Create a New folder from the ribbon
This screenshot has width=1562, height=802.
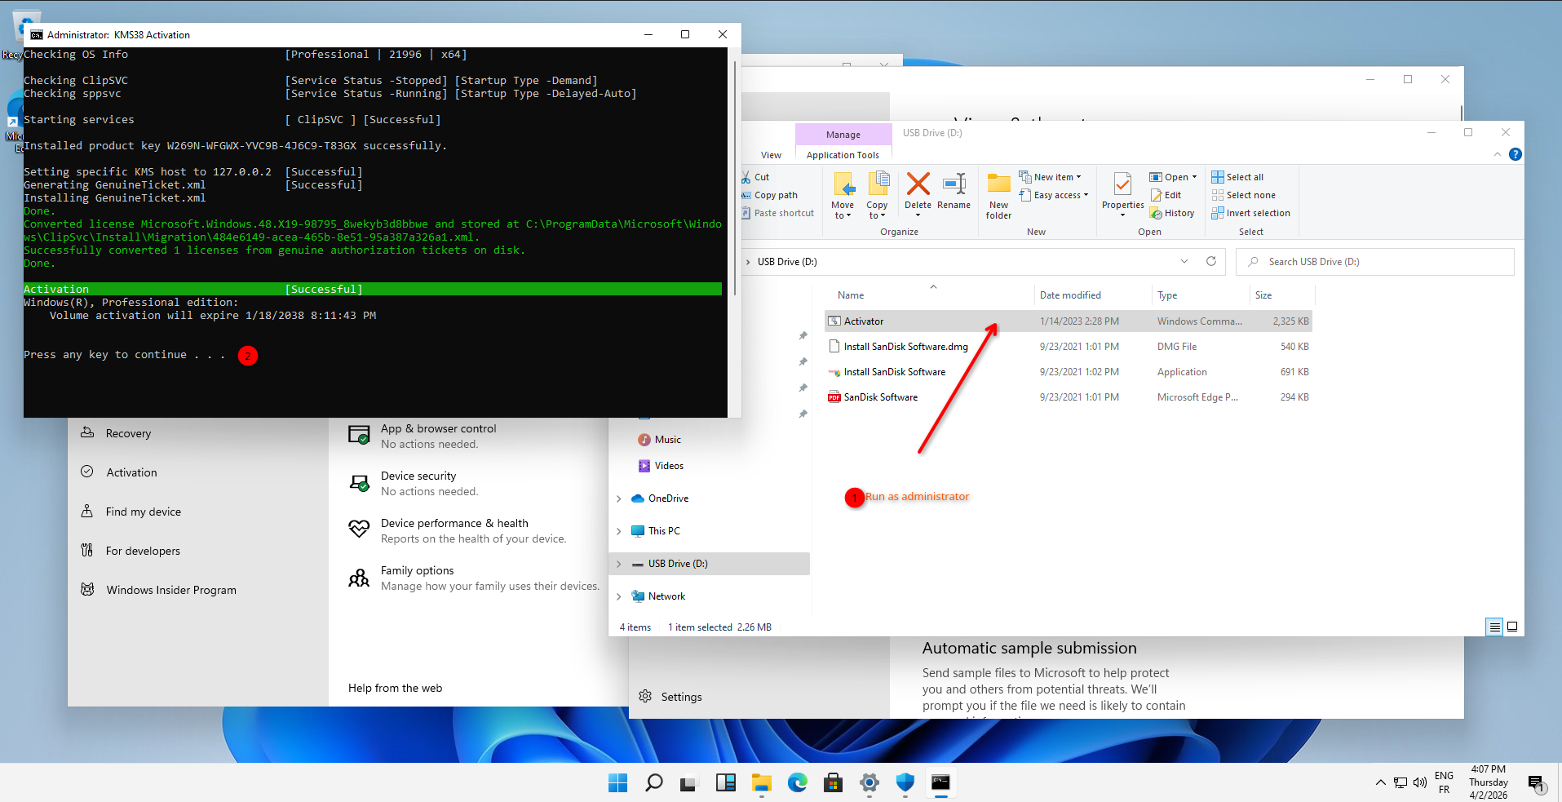click(x=998, y=196)
